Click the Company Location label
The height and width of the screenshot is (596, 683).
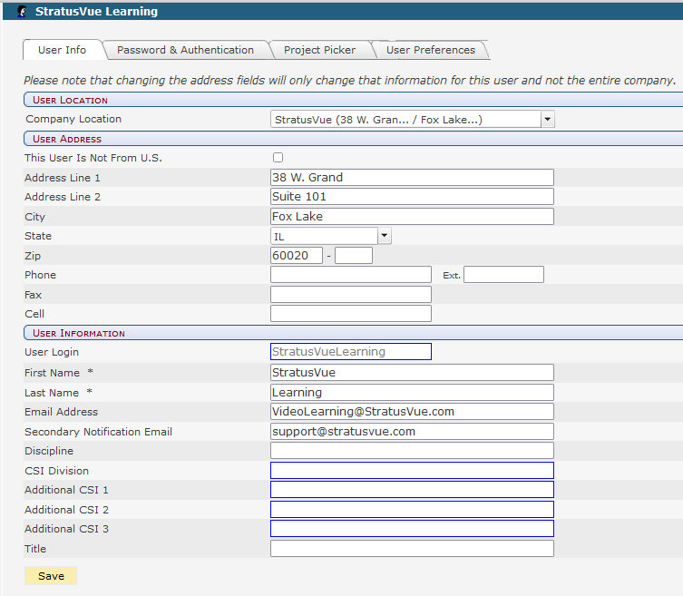tap(73, 119)
